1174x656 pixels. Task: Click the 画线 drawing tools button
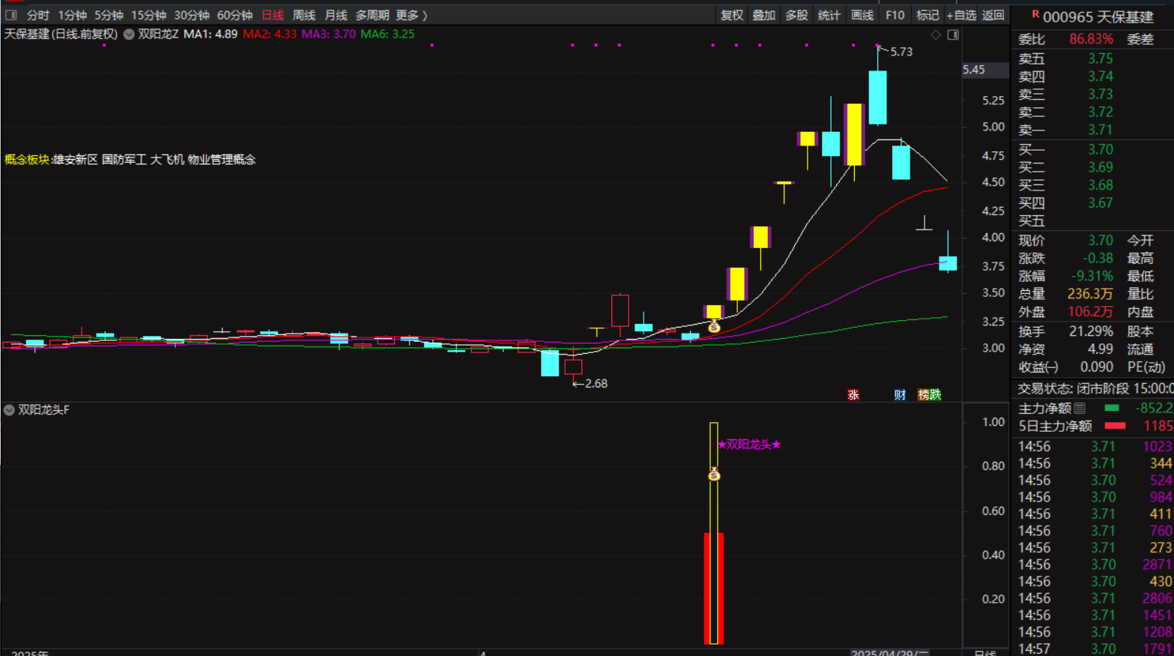point(862,15)
